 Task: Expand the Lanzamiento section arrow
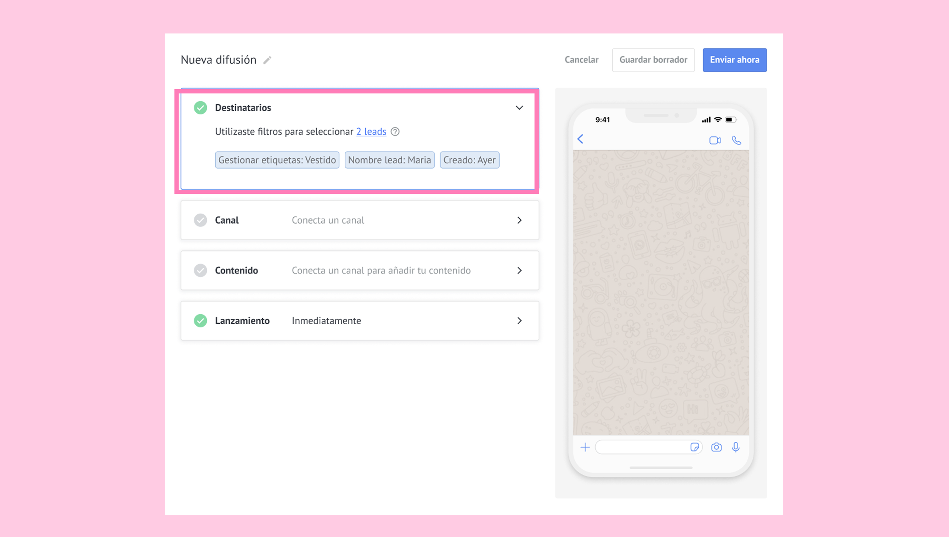pos(520,320)
